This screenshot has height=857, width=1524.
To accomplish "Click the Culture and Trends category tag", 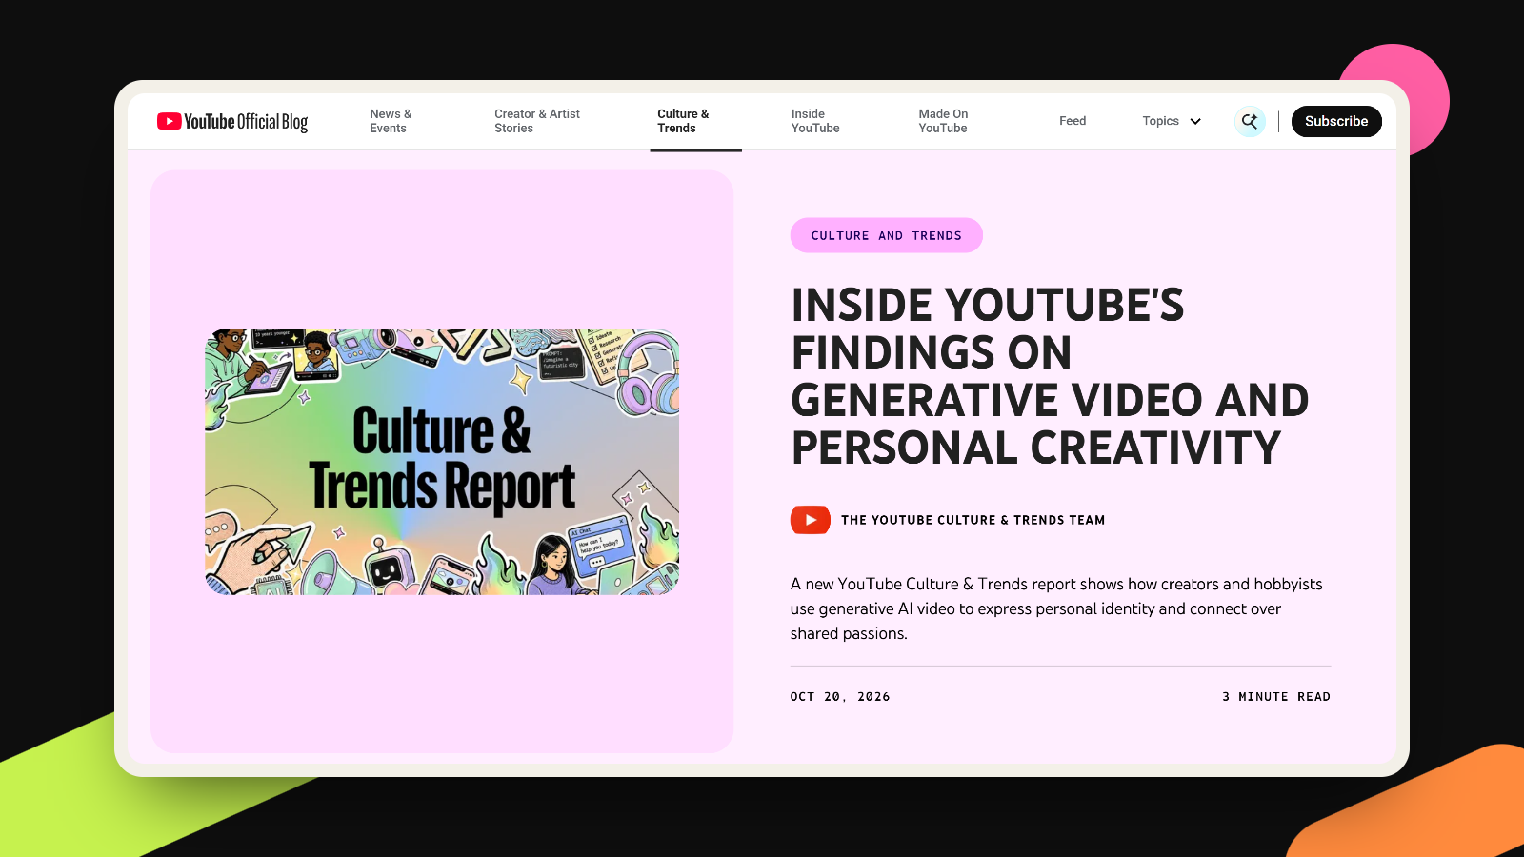I will pyautogui.click(x=886, y=235).
